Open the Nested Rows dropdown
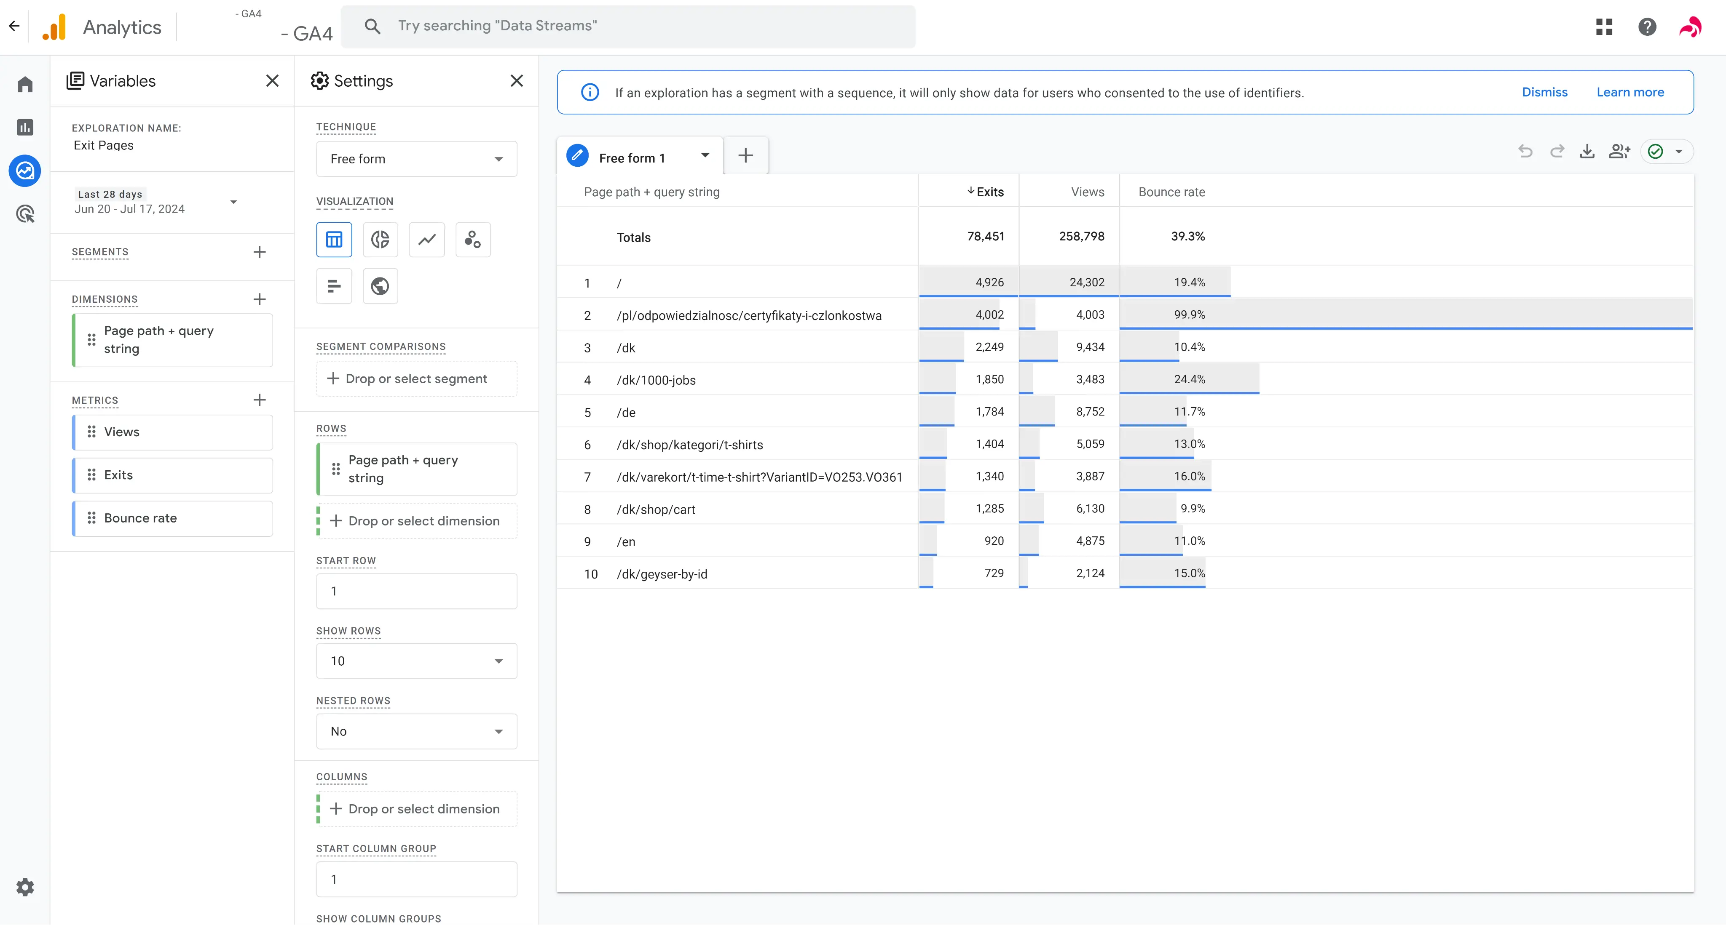1726x925 pixels. [x=417, y=732]
